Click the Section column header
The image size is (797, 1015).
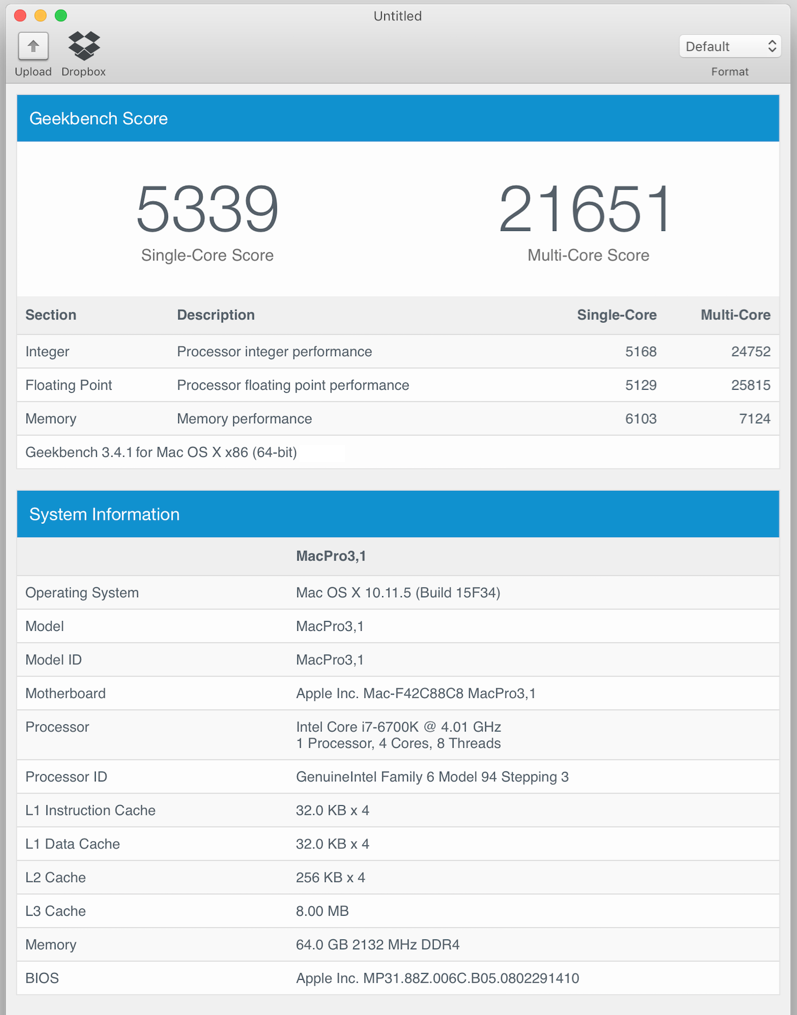51,315
